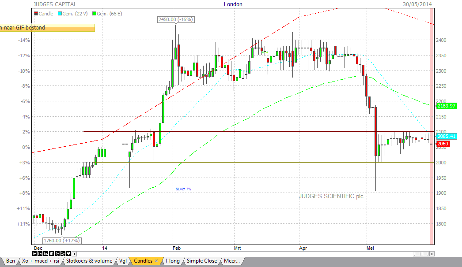The height and width of the screenshot is (267, 462).
Task: Click the Candle legend label
Action: click(x=46, y=14)
